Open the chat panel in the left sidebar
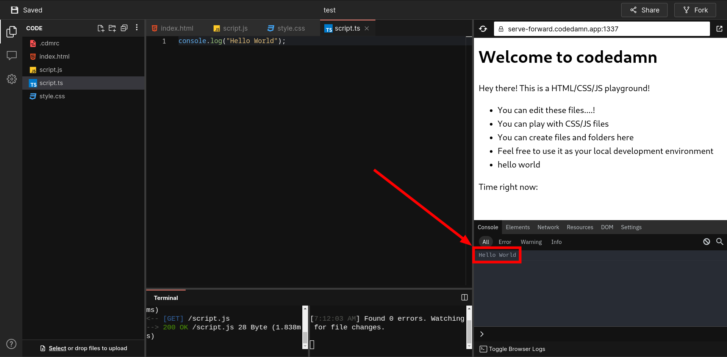The width and height of the screenshot is (727, 357). 11,55
